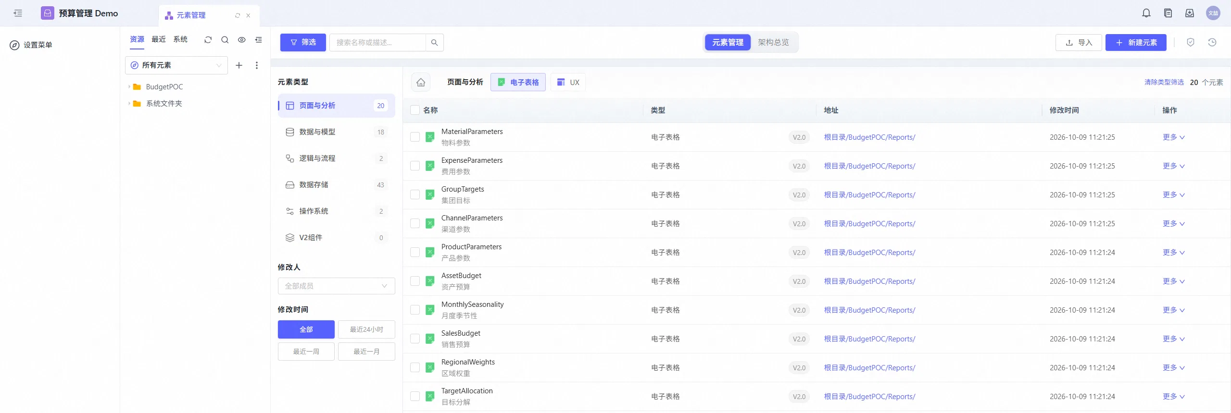Check the ExpenseParameters row checkbox
The image size is (1231, 413).
coord(415,166)
